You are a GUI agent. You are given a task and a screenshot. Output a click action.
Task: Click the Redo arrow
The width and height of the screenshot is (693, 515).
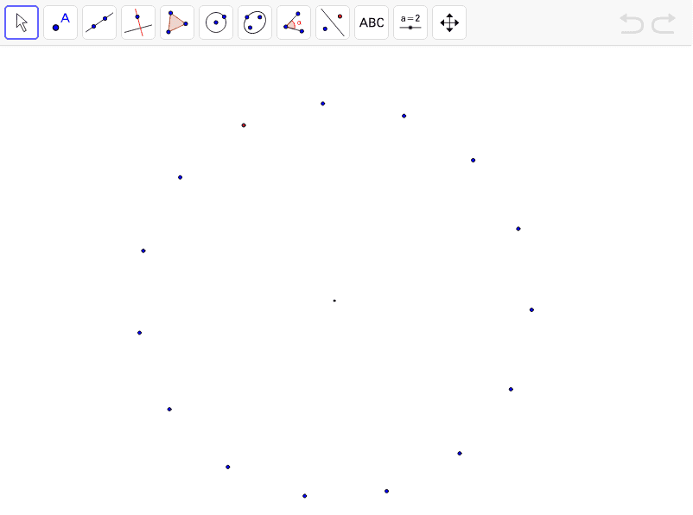click(664, 24)
